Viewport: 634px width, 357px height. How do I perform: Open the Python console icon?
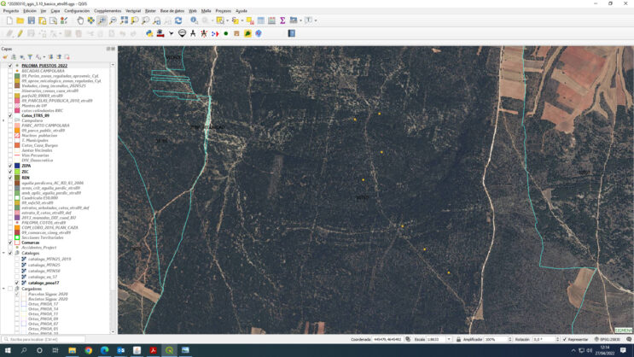149,33
